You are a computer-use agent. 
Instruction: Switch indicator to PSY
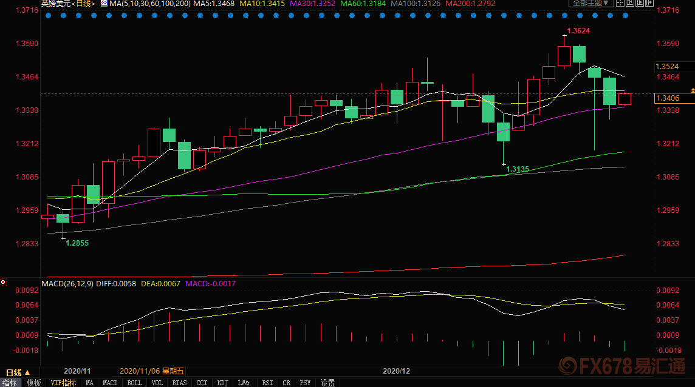[305, 383]
